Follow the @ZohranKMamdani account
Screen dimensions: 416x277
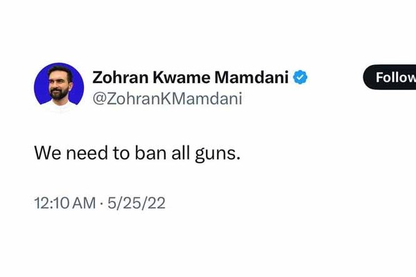(x=392, y=78)
